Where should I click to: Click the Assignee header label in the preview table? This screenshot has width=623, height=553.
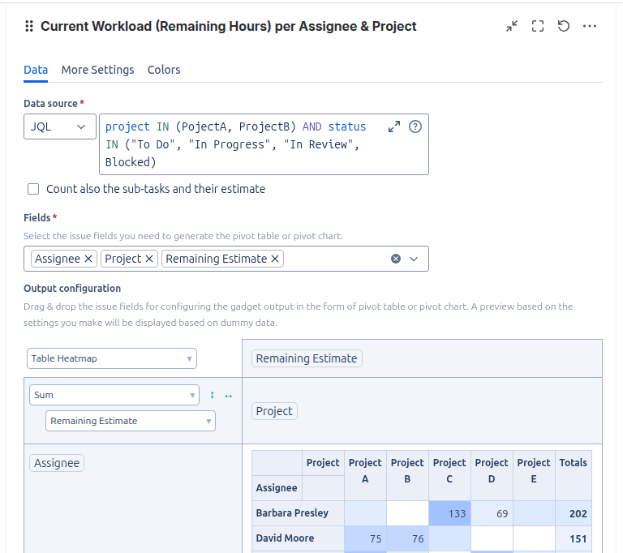pos(277,488)
